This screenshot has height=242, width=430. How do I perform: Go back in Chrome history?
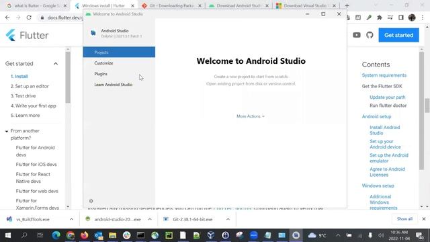point(7,17)
